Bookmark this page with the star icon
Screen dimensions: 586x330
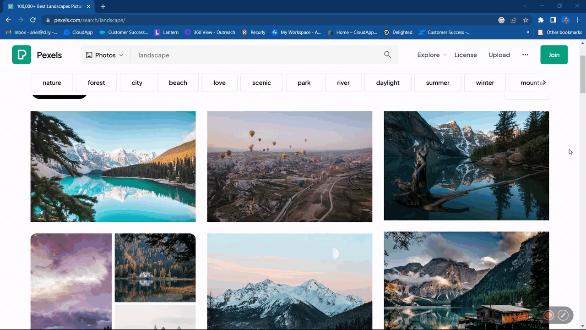point(526,20)
